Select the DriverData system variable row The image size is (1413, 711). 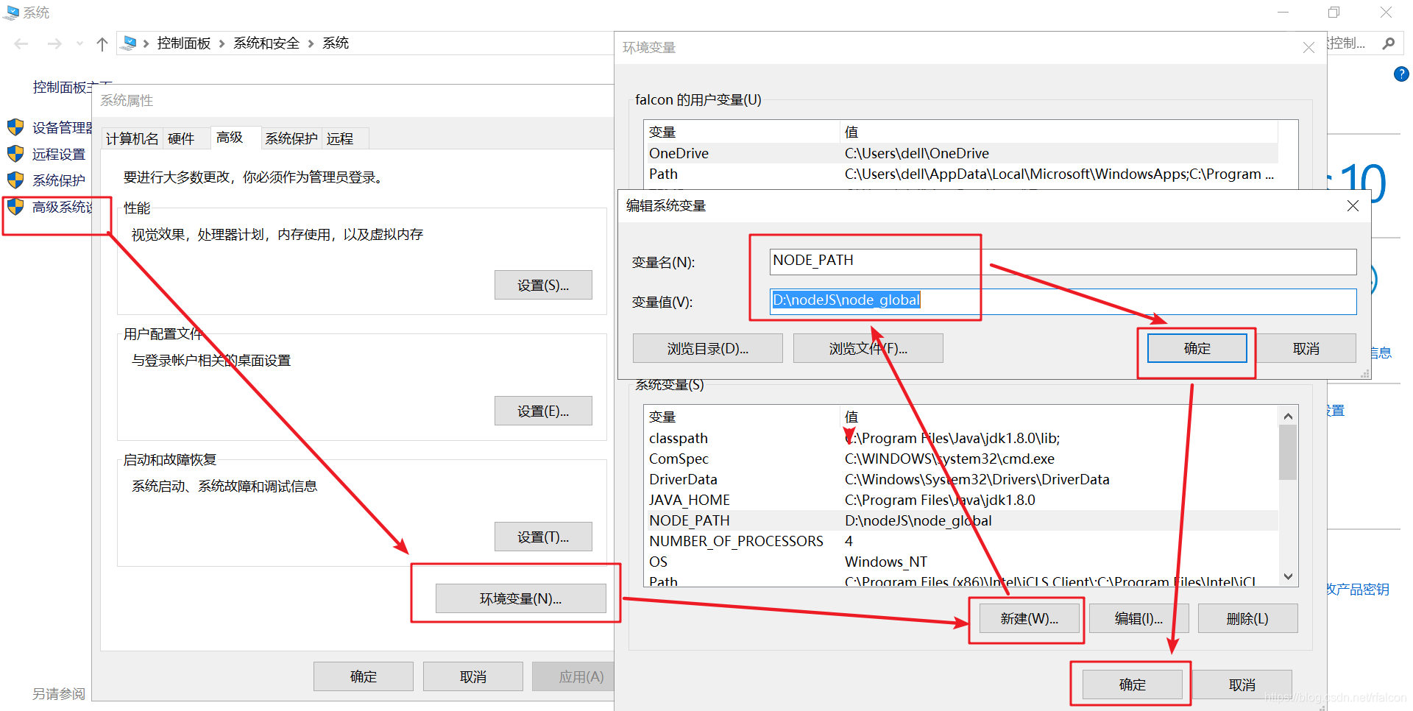click(x=963, y=479)
